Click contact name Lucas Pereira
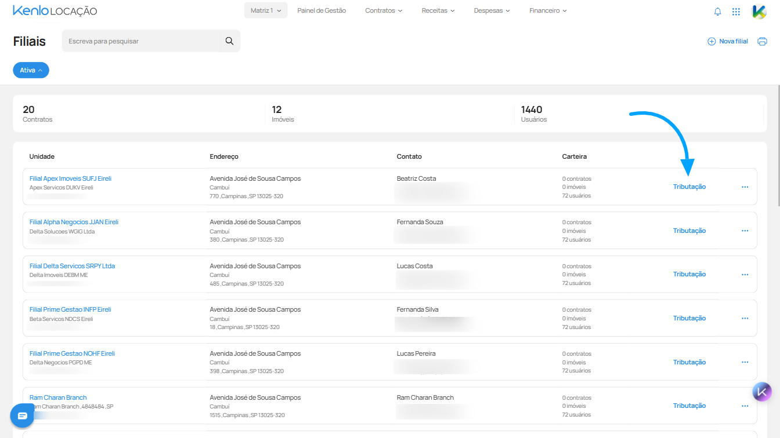 click(x=416, y=353)
